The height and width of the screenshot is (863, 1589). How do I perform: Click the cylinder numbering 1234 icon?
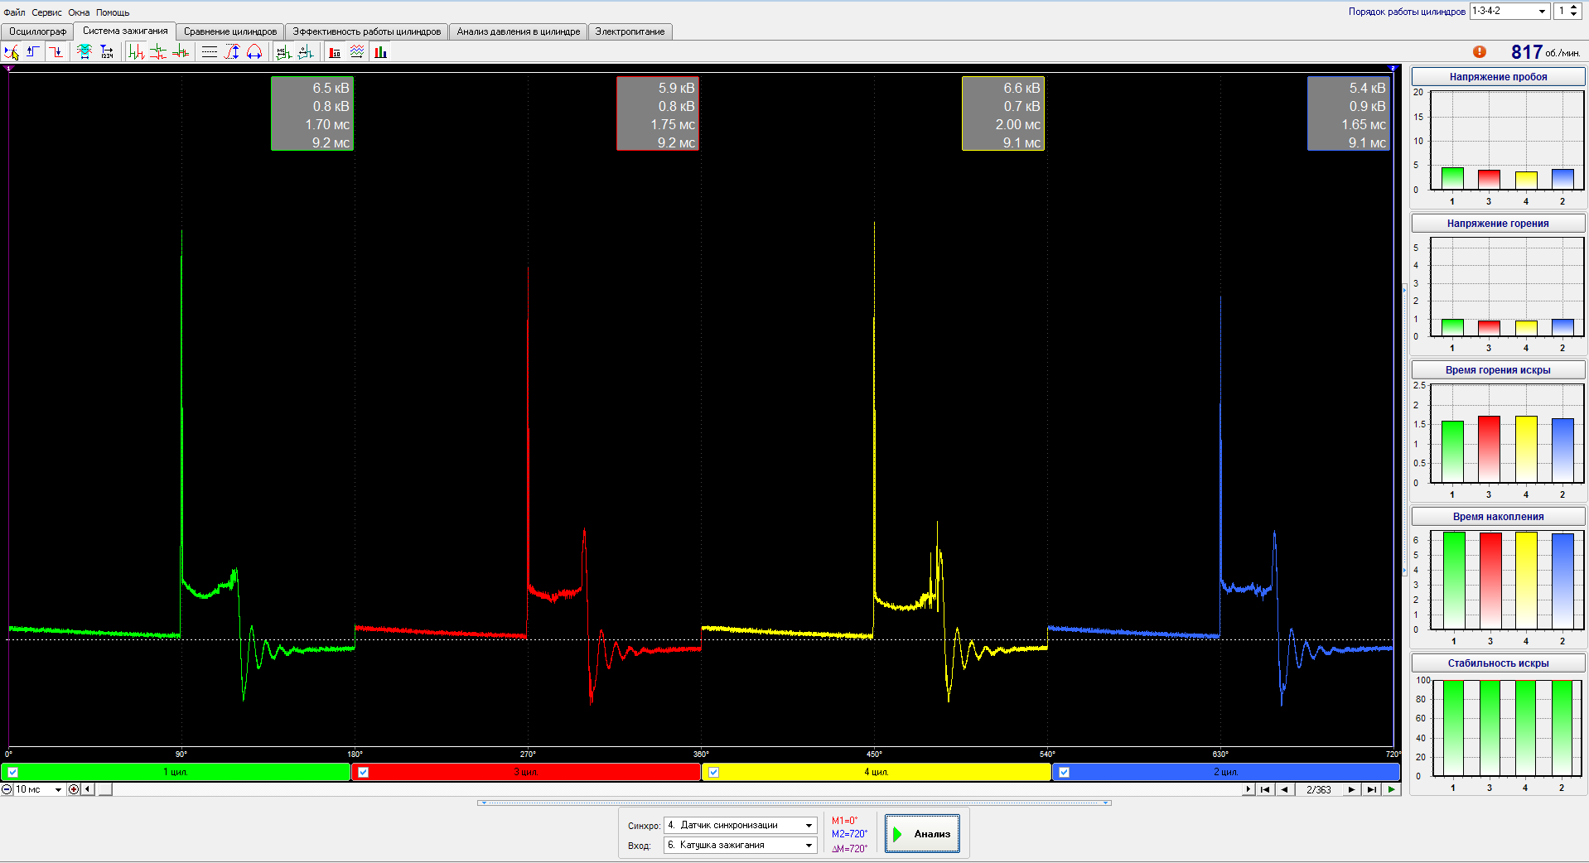(x=107, y=52)
